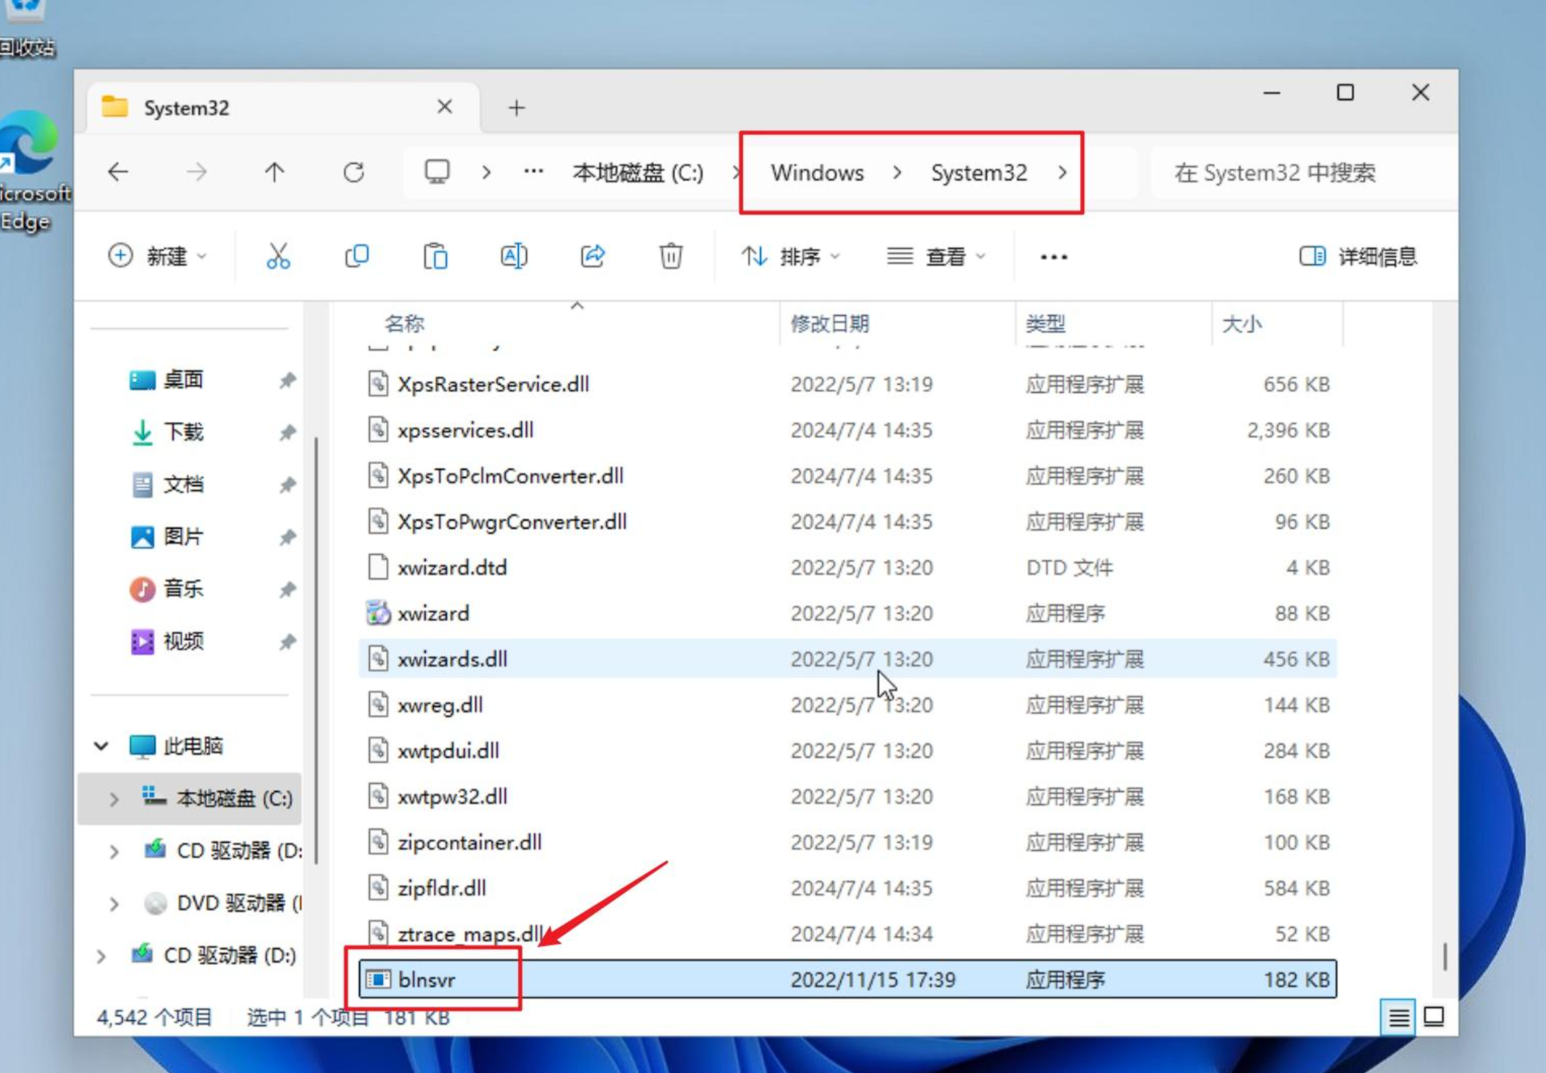The image size is (1546, 1073).
Task: Copy the selected file
Action: 357,257
